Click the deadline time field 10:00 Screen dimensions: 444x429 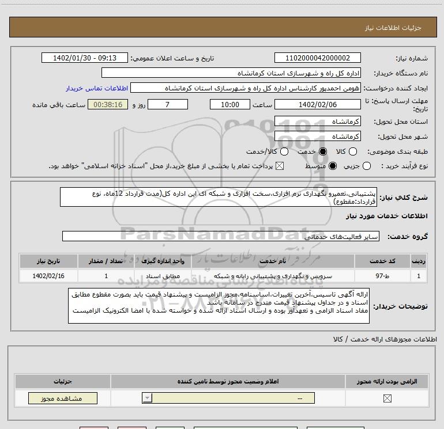[x=230, y=104]
